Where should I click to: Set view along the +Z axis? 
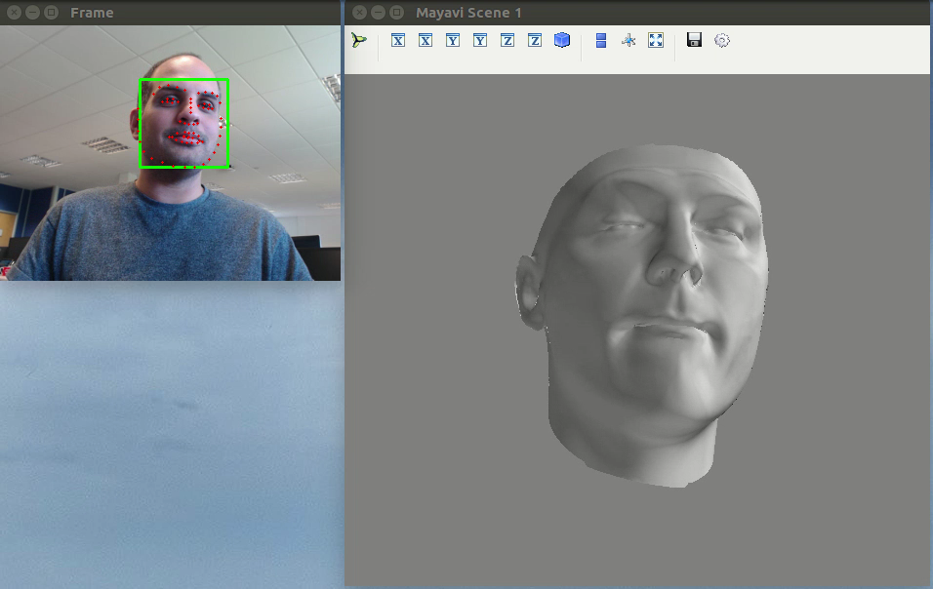pyautogui.click(x=535, y=40)
